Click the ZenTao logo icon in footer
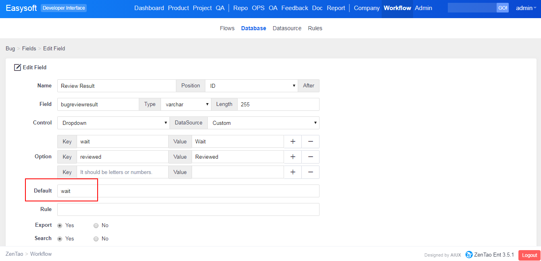541x261 pixels. click(469, 255)
